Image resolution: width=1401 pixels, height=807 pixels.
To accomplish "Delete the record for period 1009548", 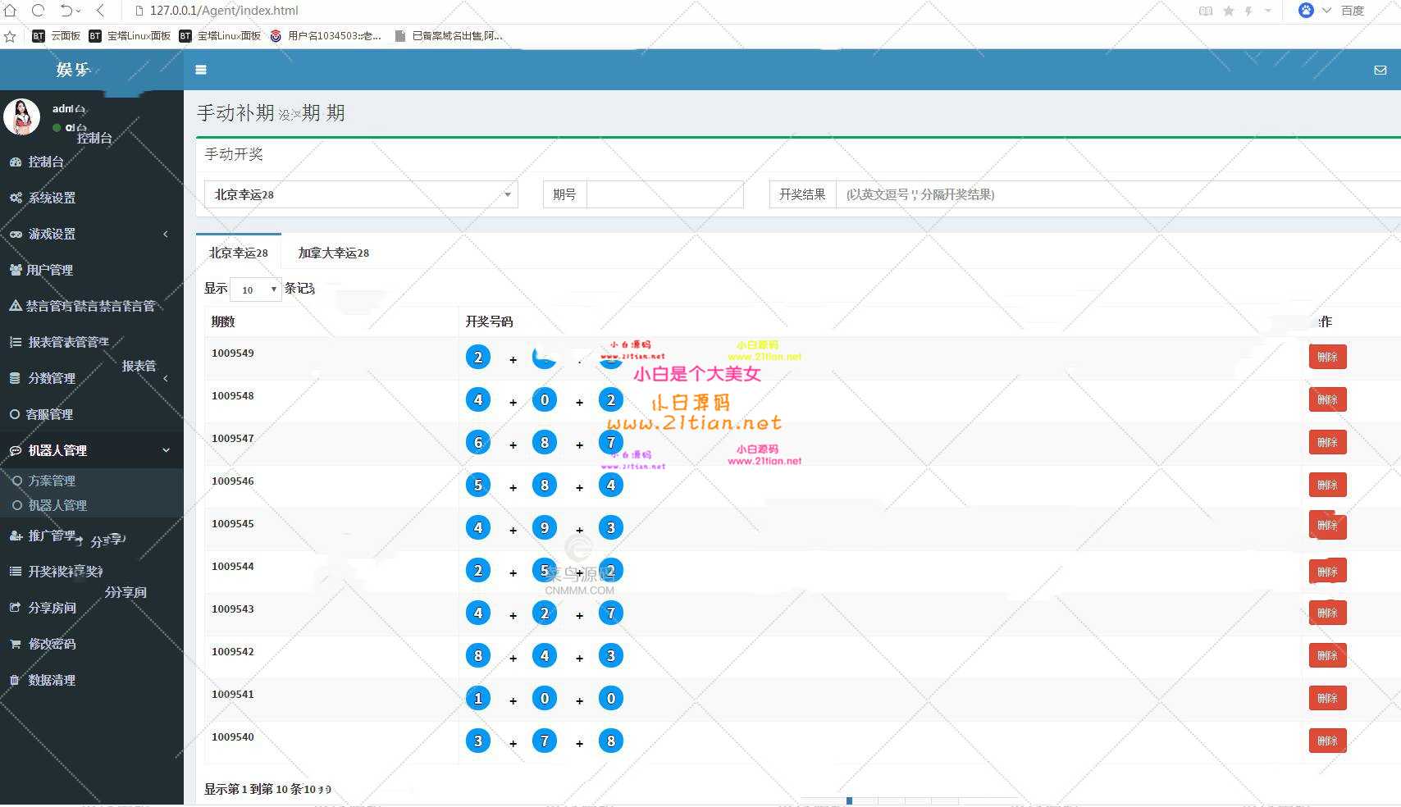I will 1327,399.
